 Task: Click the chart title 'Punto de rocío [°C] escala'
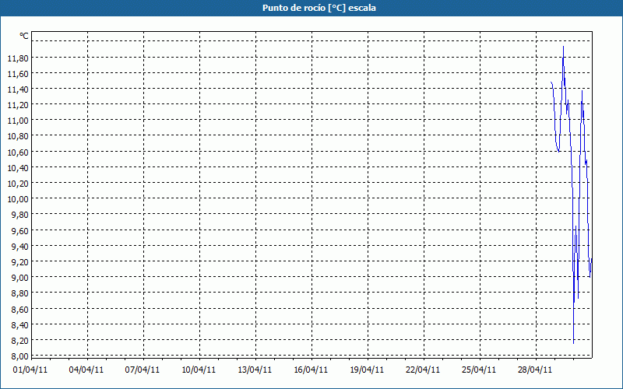click(x=319, y=8)
